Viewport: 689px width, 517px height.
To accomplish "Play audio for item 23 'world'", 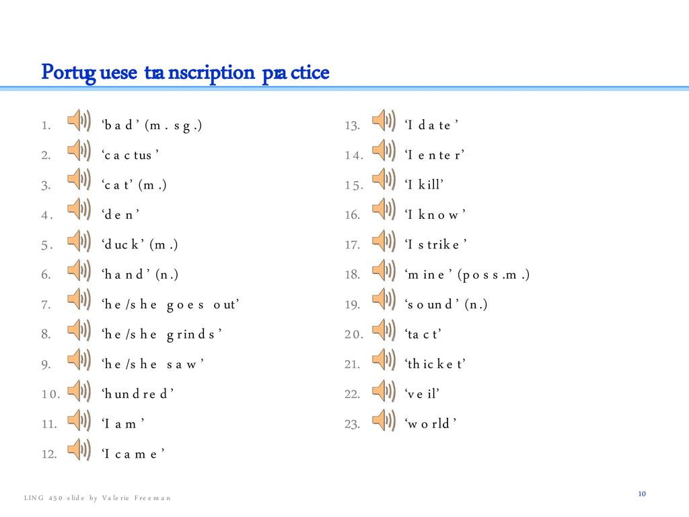I will pyautogui.click(x=384, y=420).
